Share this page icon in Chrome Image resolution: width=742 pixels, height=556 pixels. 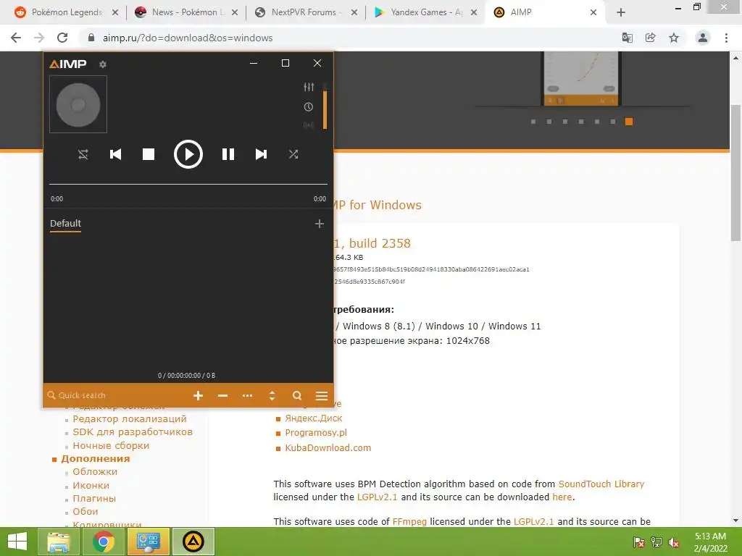pos(651,38)
